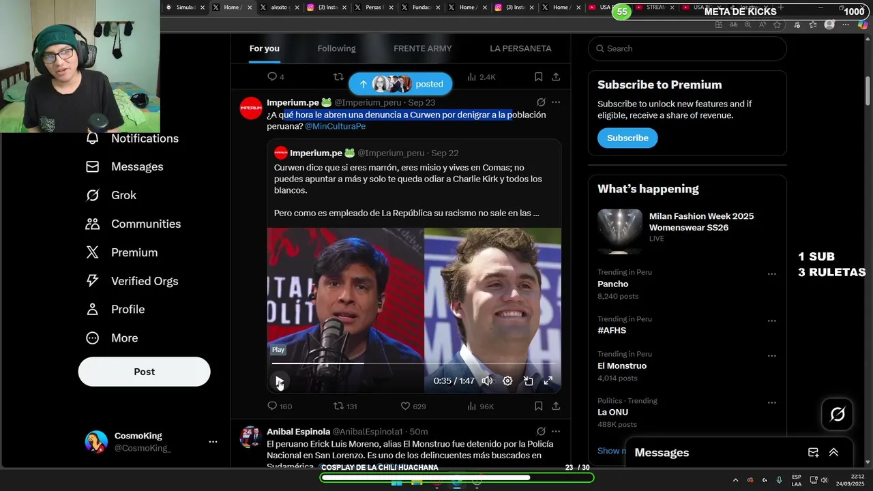Open Notifications in the sidebar
The height and width of the screenshot is (491, 873).
[x=132, y=138]
